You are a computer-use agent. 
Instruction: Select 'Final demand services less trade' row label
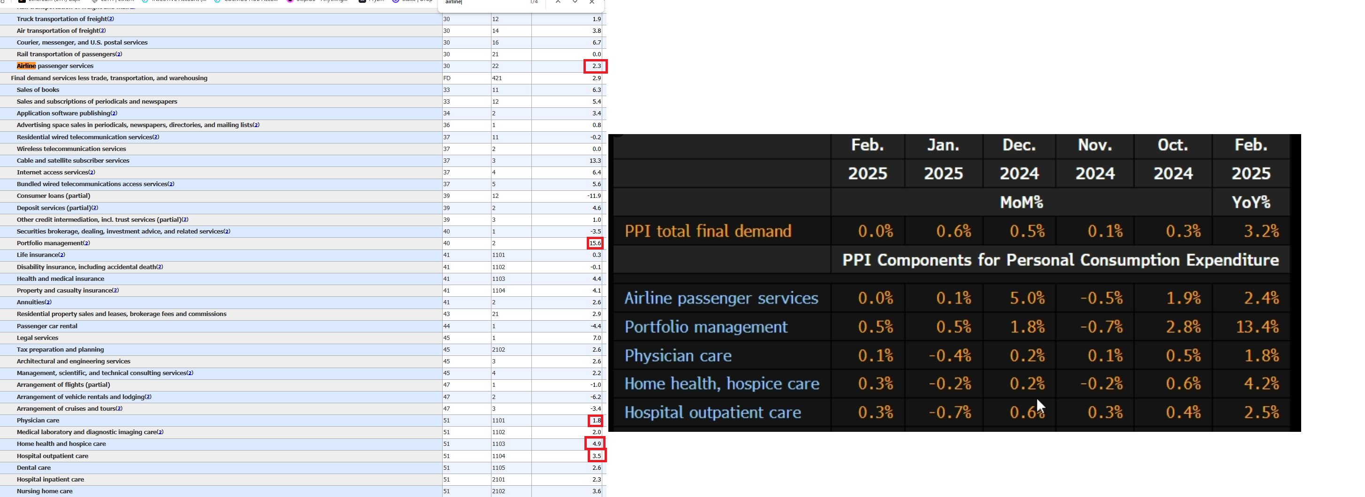109,78
